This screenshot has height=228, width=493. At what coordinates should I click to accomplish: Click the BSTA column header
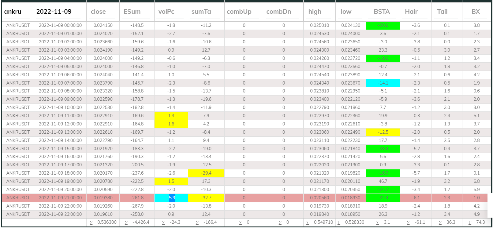point(382,12)
